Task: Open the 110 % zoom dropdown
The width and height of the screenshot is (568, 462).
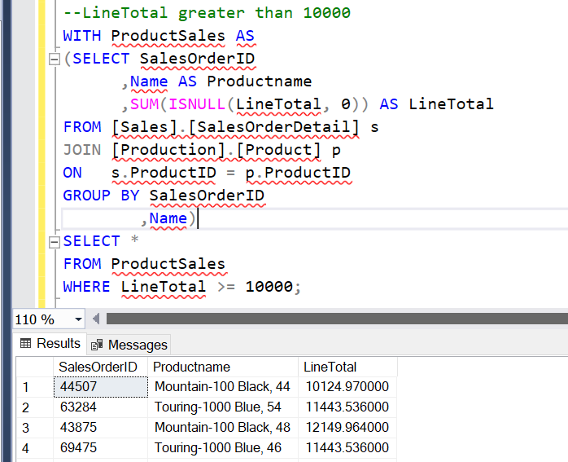Action: click(x=78, y=319)
